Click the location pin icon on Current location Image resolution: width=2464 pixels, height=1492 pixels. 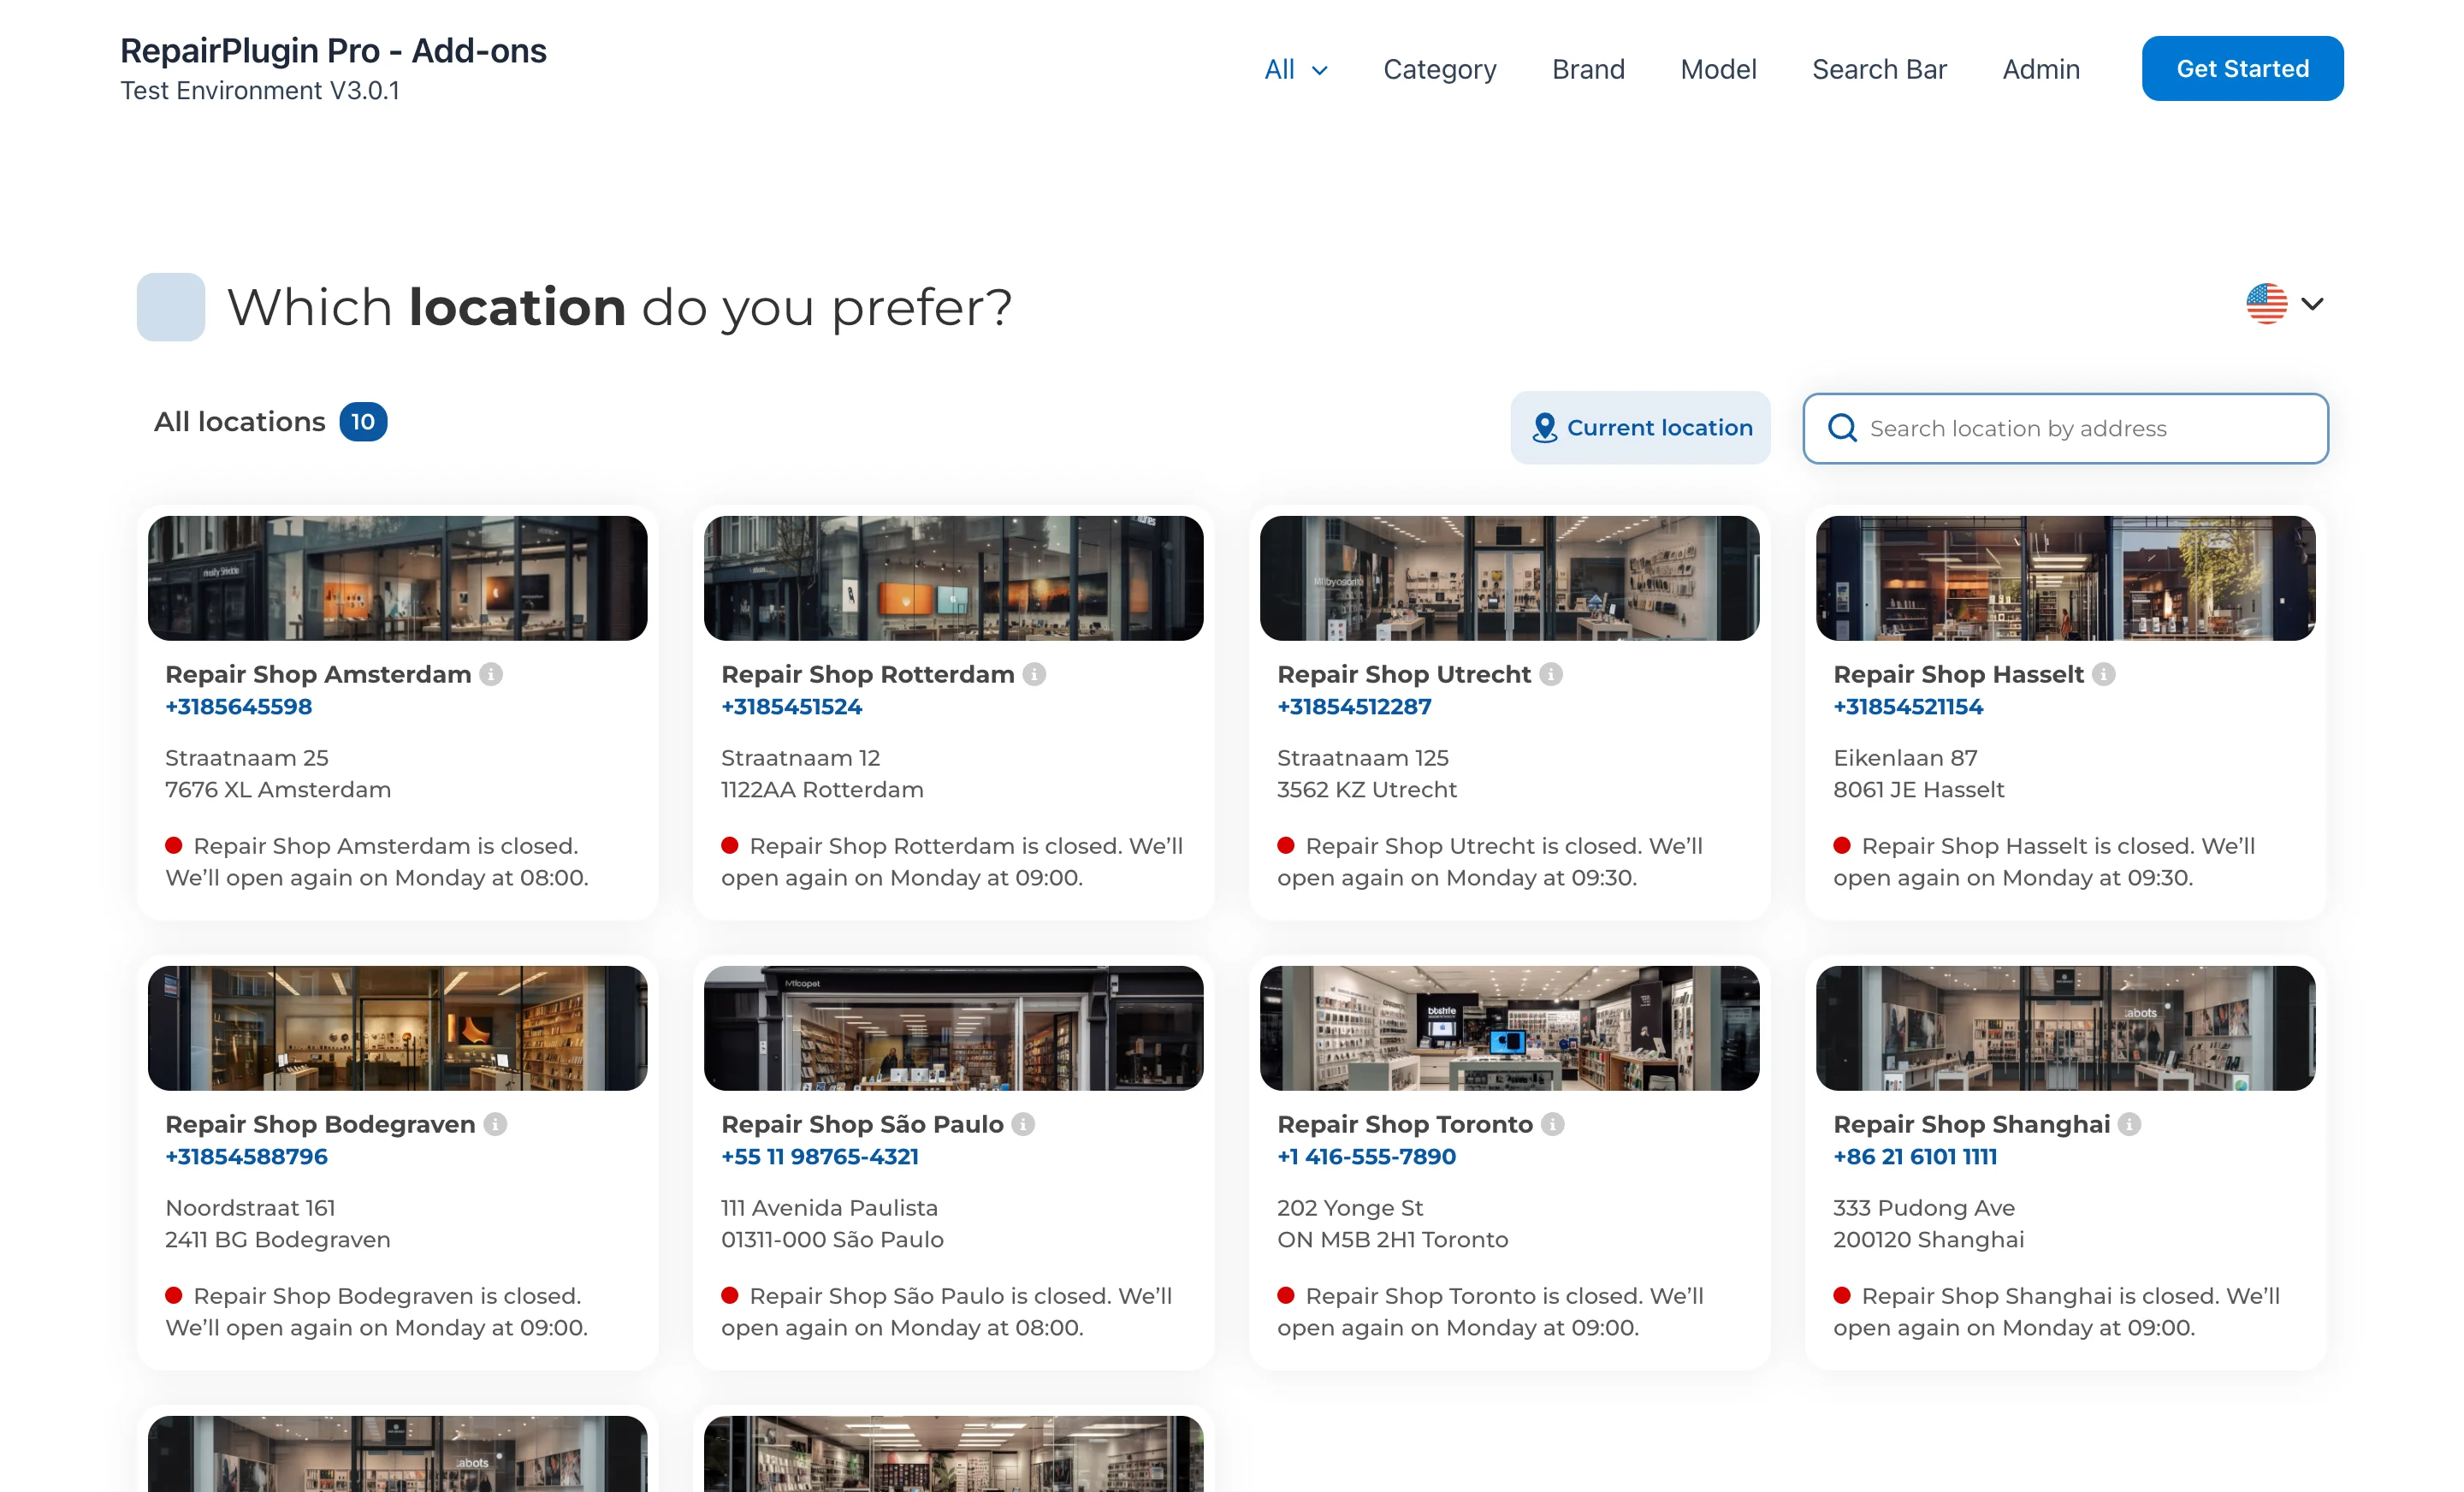click(x=1543, y=427)
